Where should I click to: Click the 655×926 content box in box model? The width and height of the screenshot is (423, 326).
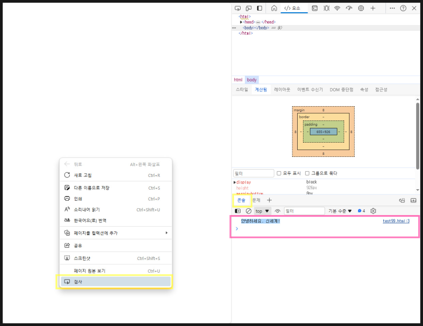click(x=323, y=132)
